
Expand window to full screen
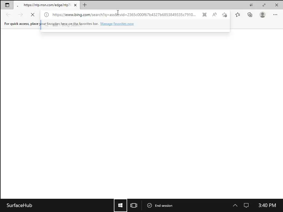click(264, 5)
